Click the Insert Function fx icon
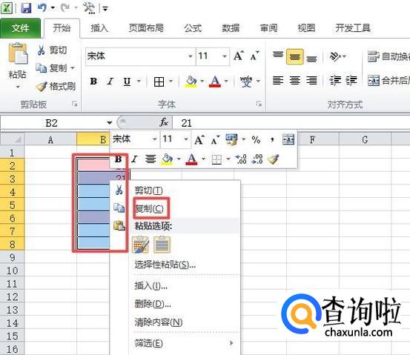 [164, 122]
